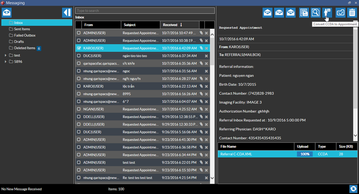Expand the 5896 folder tree node
The width and height of the screenshot is (359, 194).
tap(5, 62)
